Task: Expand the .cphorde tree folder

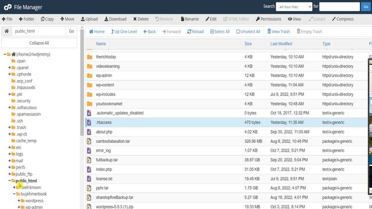Action: click(9, 74)
